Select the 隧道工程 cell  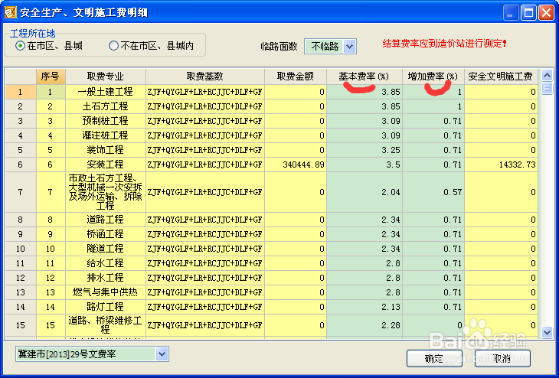click(106, 249)
